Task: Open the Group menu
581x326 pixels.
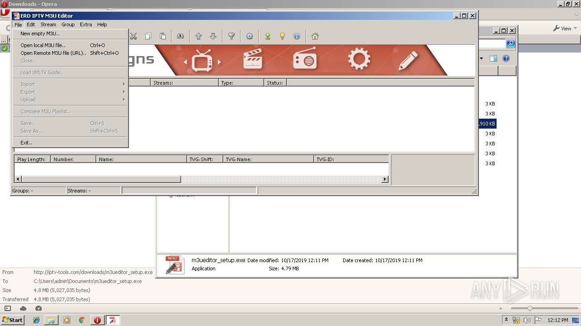Action: click(x=68, y=24)
